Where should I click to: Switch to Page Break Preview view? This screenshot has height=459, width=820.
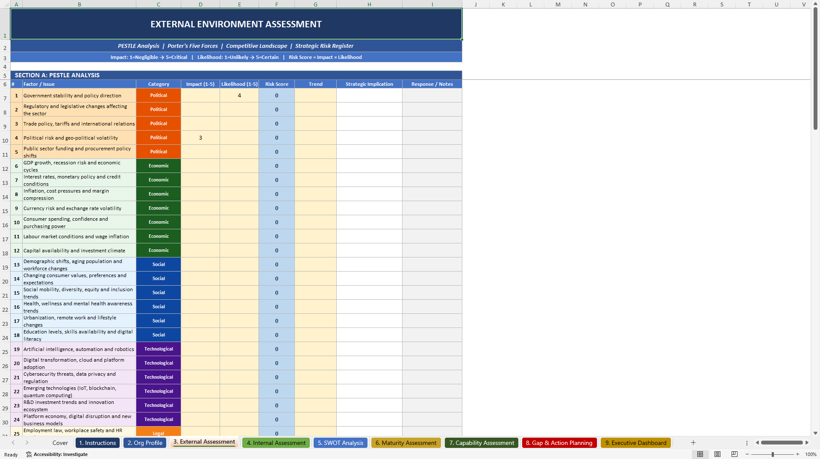(735, 454)
